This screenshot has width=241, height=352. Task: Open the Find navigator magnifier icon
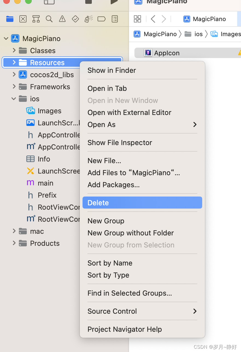(49, 19)
